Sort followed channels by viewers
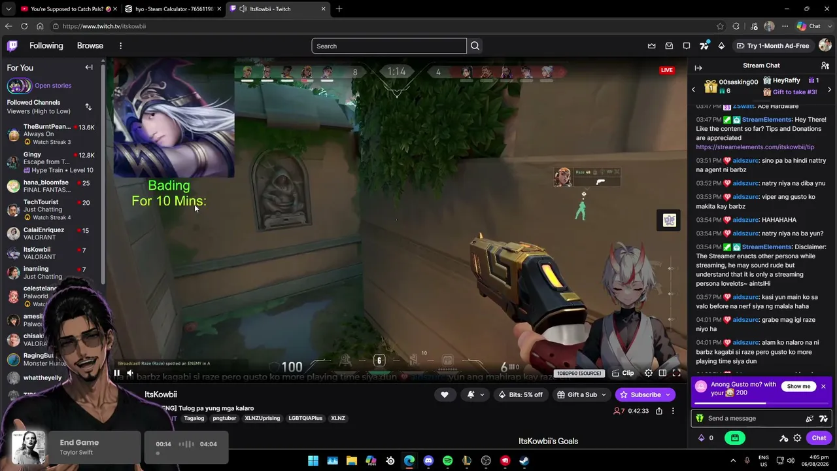The height and width of the screenshot is (471, 837). click(88, 107)
